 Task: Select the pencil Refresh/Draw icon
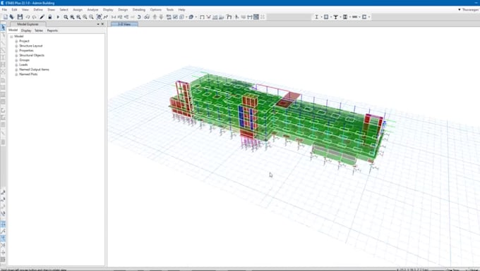point(42,17)
